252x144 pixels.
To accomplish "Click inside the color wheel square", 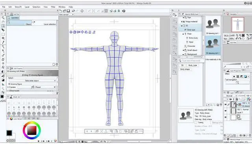I will pyautogui.click(x=31, y=130).
